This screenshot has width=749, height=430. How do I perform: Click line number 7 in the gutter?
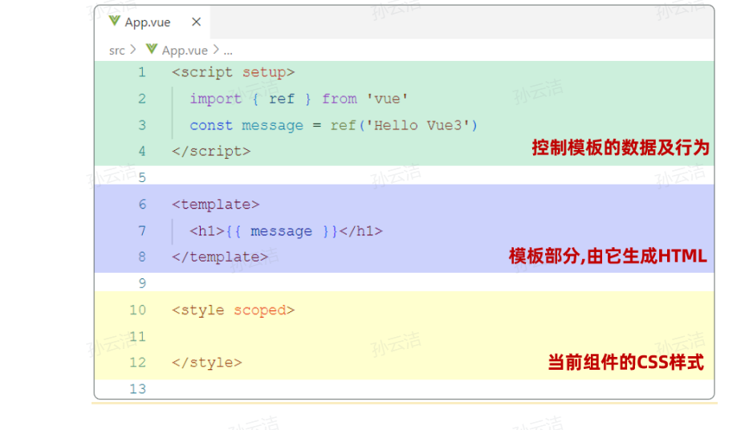142,231
